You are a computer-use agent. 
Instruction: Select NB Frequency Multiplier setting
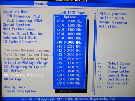(x=24, y=75)
